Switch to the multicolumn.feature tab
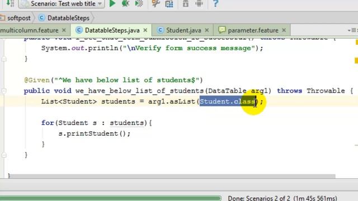 point(29,30)
